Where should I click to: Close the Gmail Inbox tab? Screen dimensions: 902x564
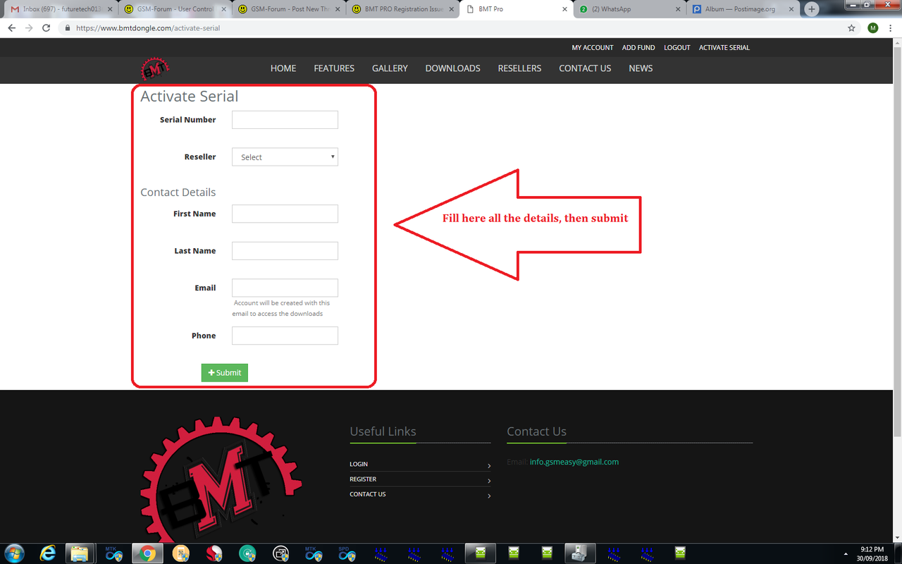[x=109, y=9]
